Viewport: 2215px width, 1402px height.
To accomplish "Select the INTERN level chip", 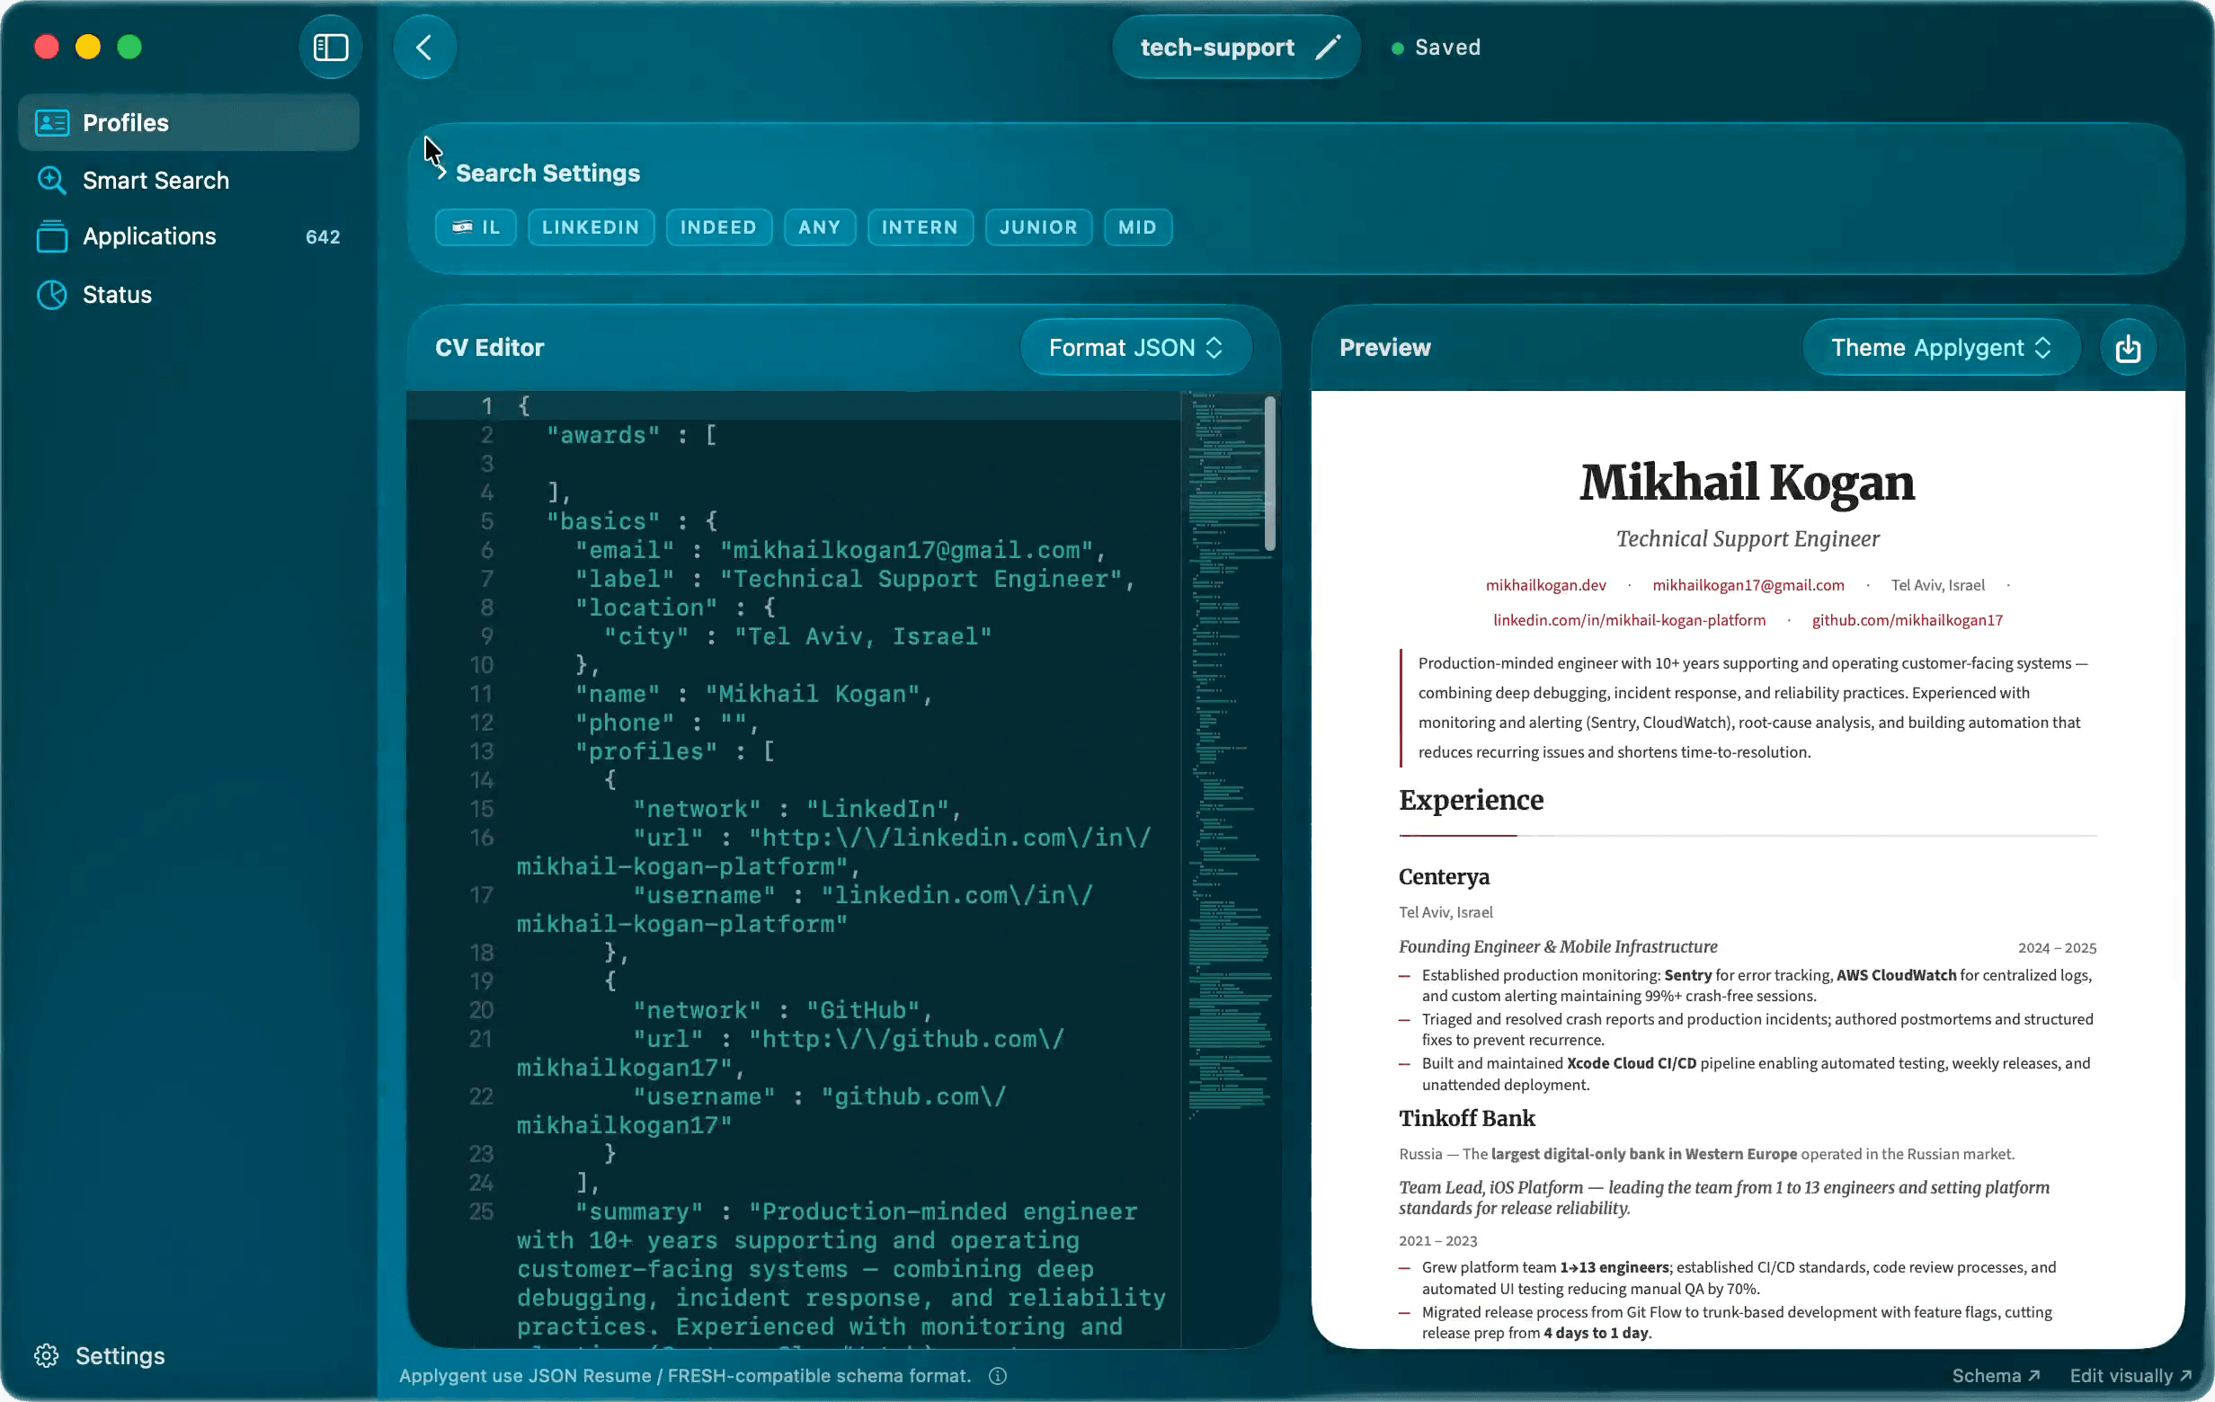I will 920,227.
